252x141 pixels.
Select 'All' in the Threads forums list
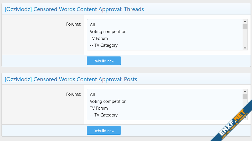(x=92, y=25)
